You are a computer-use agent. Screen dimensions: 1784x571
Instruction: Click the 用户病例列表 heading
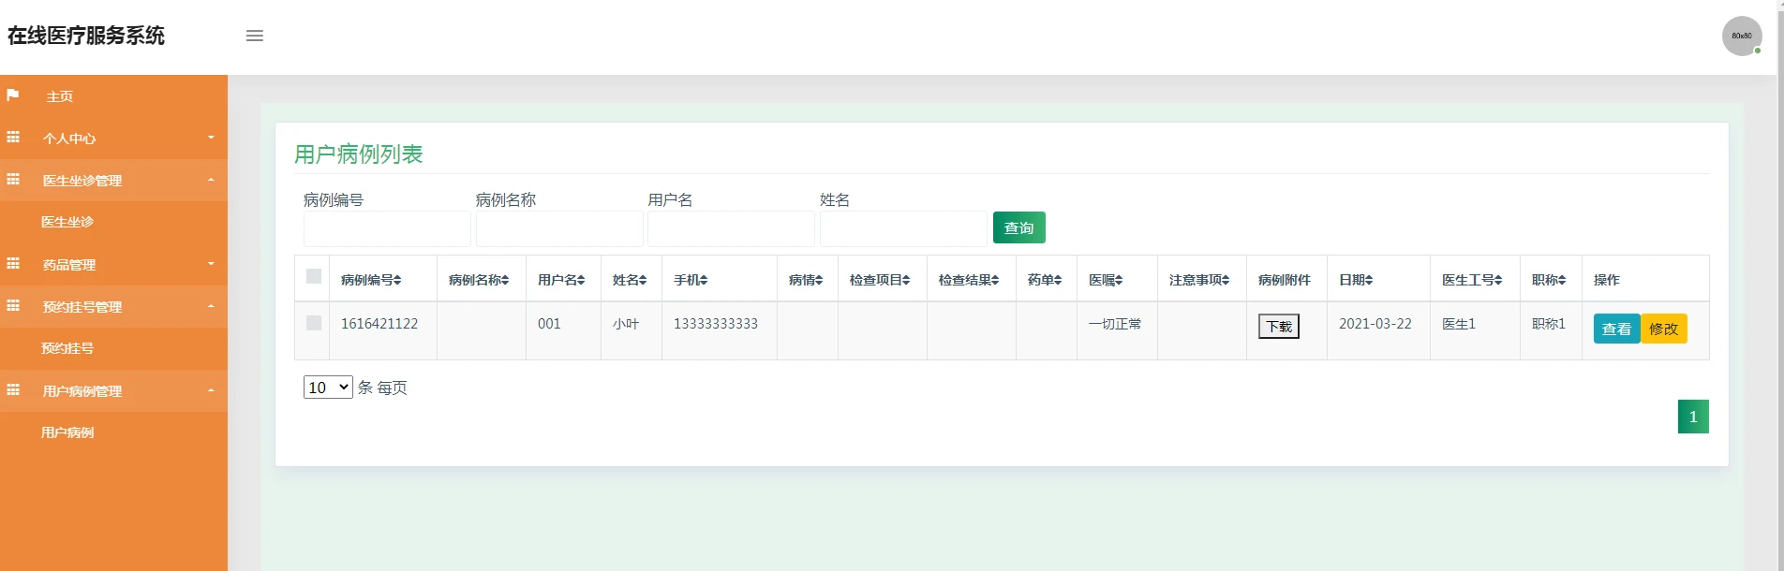[x=359, y=154]
